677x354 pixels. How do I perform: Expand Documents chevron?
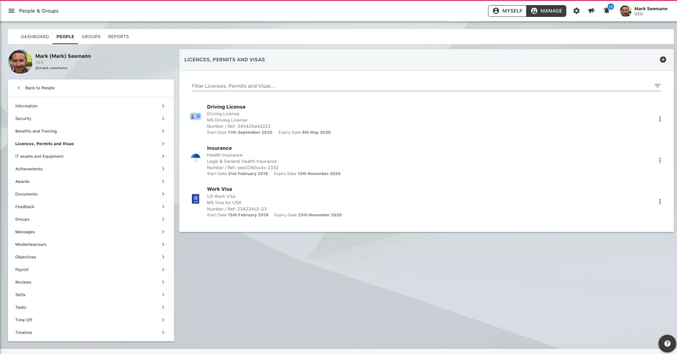pyautogui.click(x=163, y=194)
